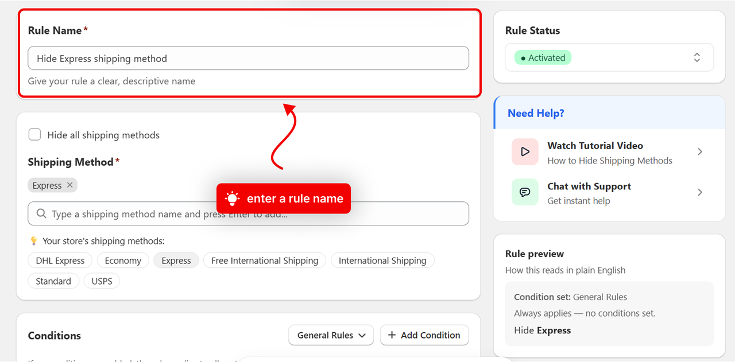Click the 'Condition set: General Rules' text
Image resolution: width=735 pixels, height=362 pixels.
click(x=570, y=297)
